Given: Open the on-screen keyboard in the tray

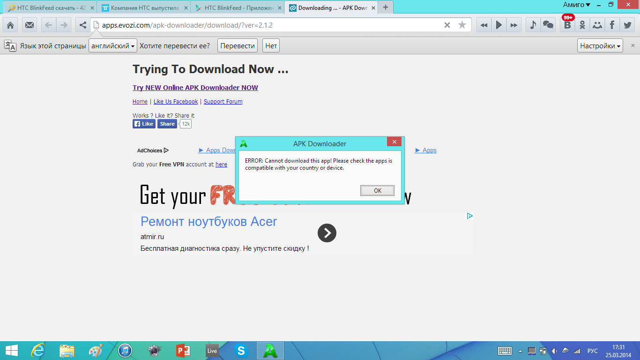Looking at the screenshot, I should coord(505,351).
